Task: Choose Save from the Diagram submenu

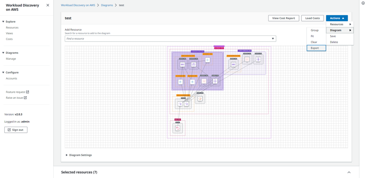Action: 340,36
